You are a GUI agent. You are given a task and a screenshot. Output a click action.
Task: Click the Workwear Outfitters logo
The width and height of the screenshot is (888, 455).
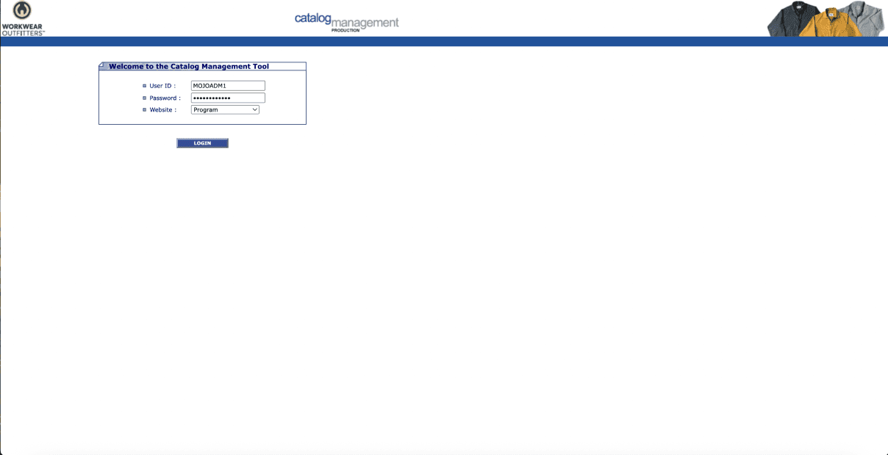[x=23, y=18]
